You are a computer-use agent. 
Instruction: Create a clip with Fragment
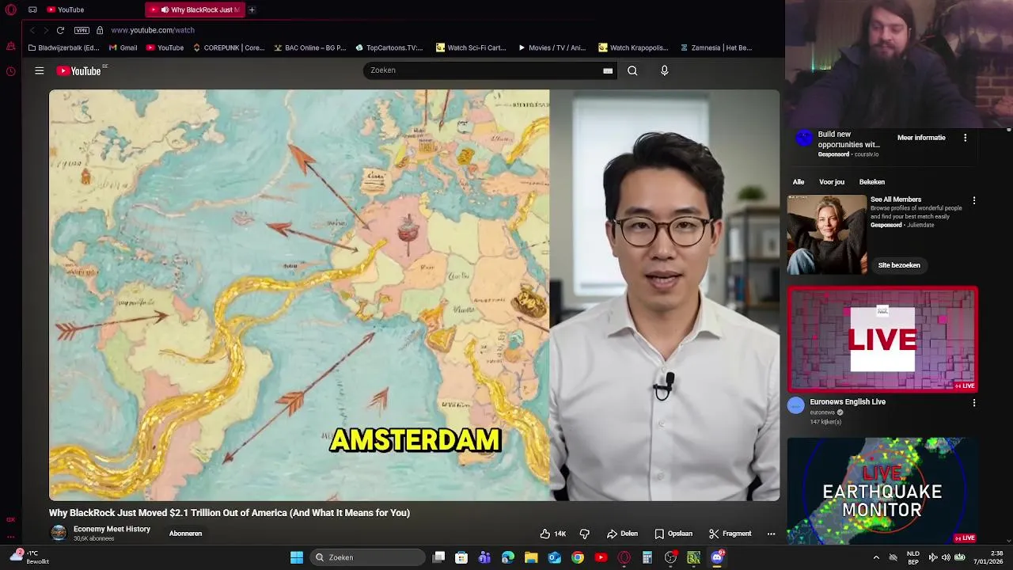tap(730, 534)
